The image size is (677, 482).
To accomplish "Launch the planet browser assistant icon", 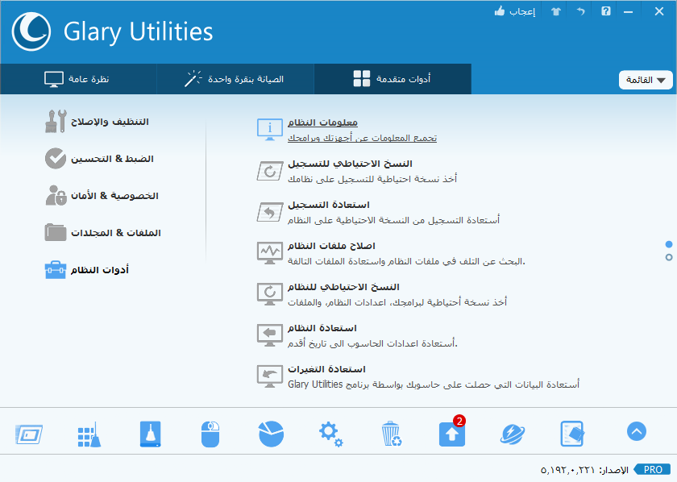I will pyautogui.click(x=513, y=434).
